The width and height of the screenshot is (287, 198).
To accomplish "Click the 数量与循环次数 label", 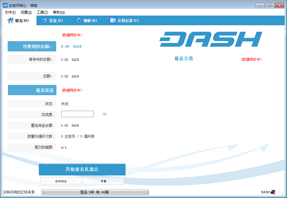I will coord(32,136).
